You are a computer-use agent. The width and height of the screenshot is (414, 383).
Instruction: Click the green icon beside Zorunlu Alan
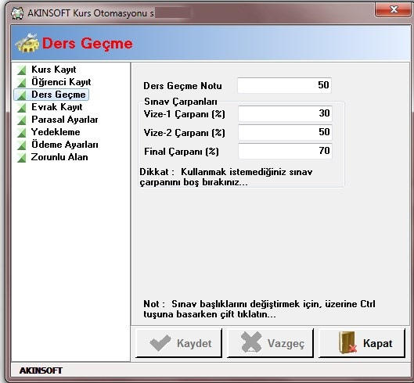coord(22,158)
